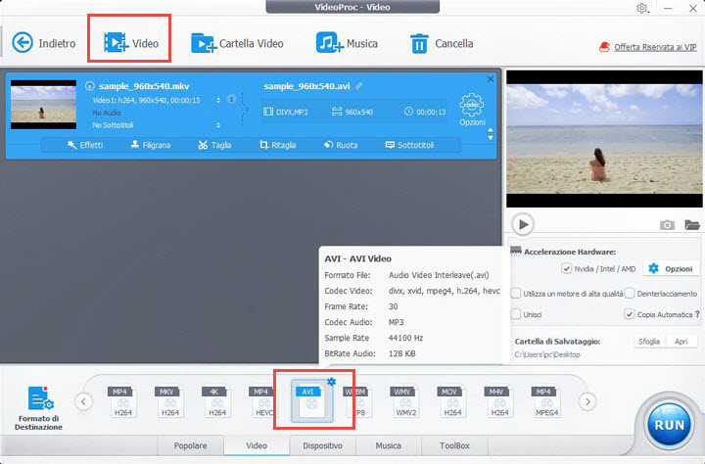Select MKV H264 format

[x=169, y=401]
